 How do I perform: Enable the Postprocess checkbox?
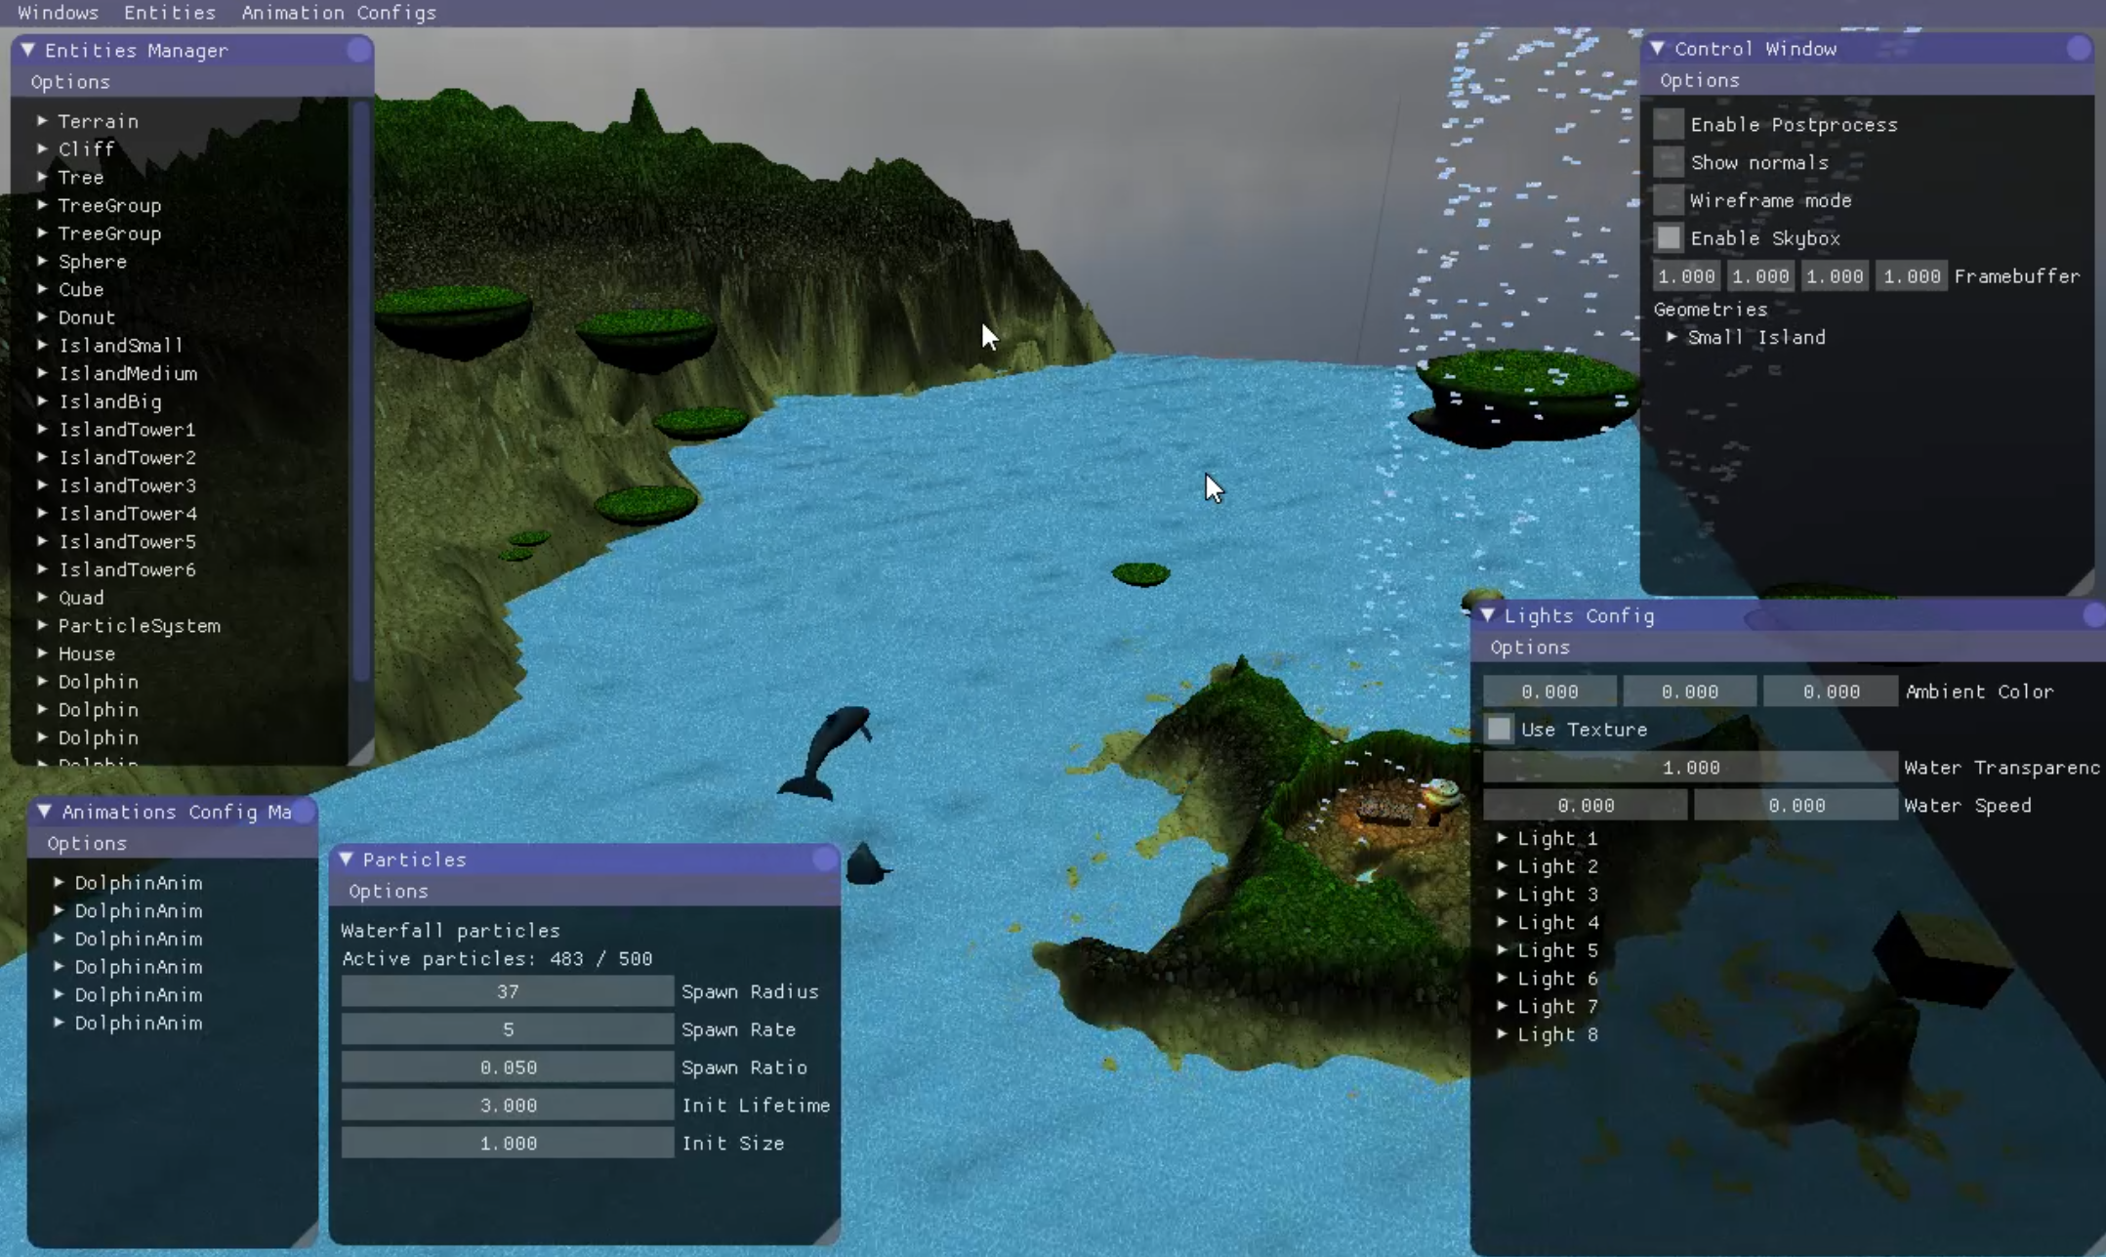1669,124
